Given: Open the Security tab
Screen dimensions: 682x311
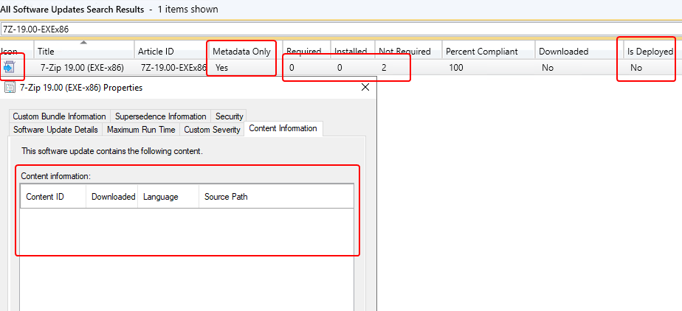Looking at the screenshot, I should 230,116.
